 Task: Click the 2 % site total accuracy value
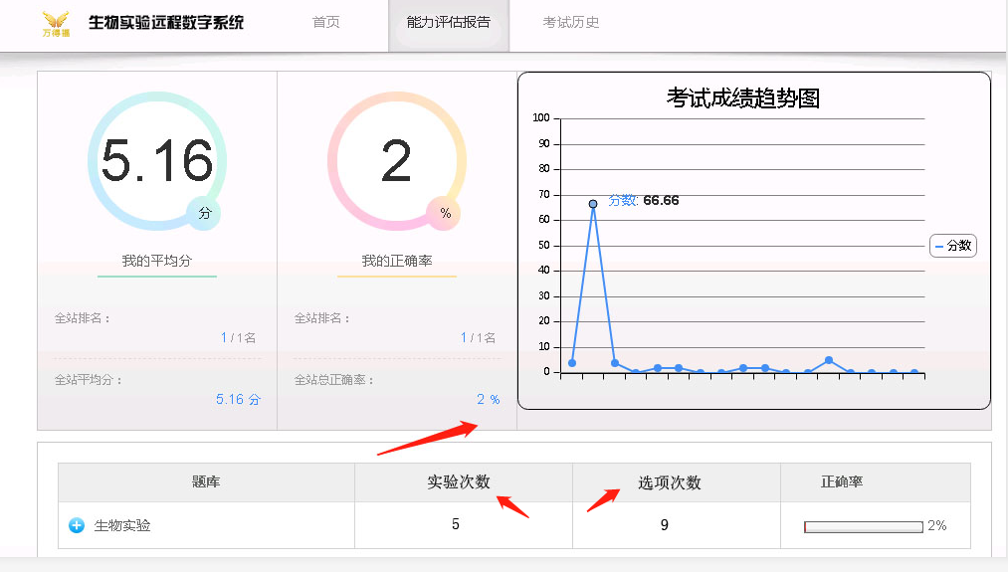pyautogui.click(x=488, y=399)
